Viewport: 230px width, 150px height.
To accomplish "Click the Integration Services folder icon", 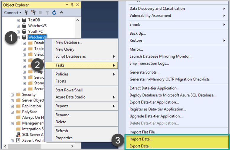I will (x=18, y=129).
